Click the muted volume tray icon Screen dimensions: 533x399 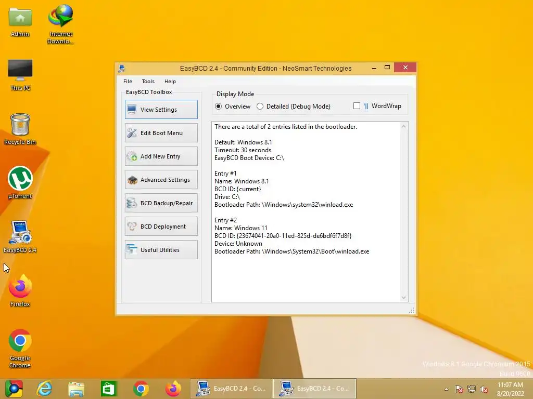click(484, 389)
